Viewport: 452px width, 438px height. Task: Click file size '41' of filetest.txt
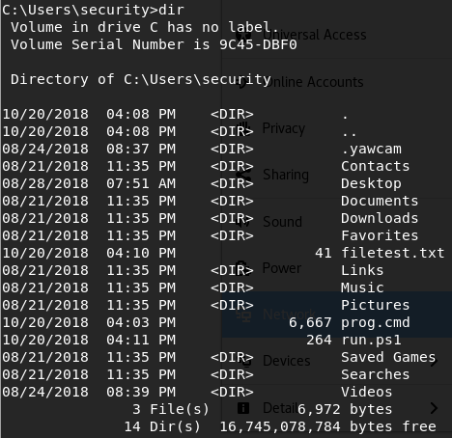(324, 253)
